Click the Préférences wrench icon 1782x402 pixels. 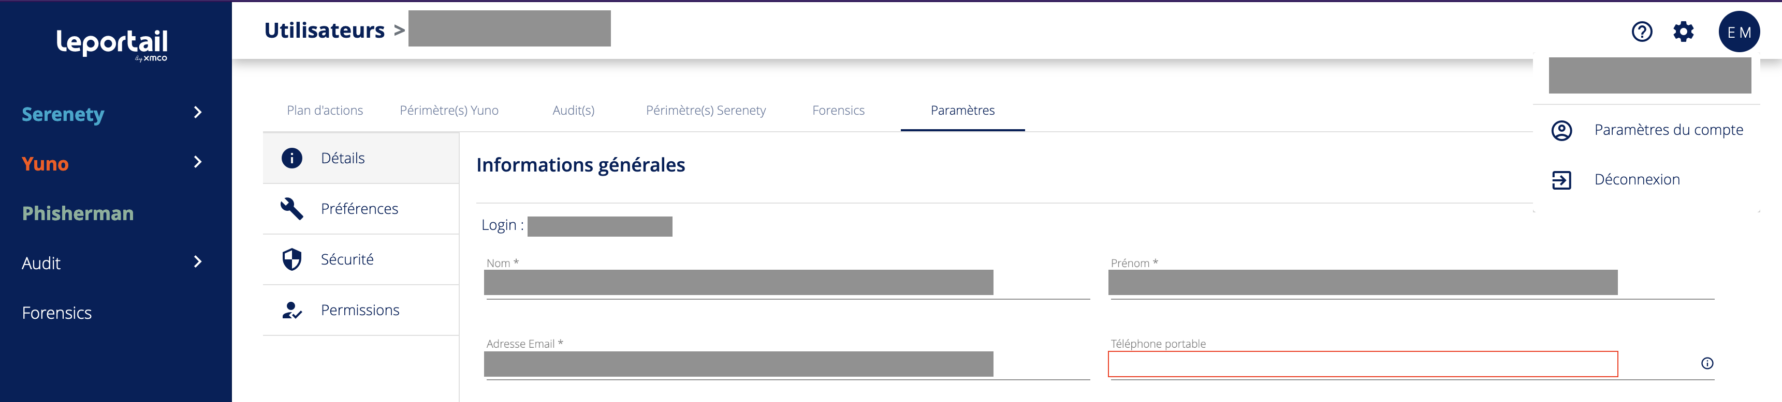pos(292,209)
